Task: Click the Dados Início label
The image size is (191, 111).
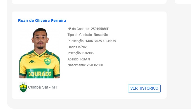Action: click(x=77, y=47)
